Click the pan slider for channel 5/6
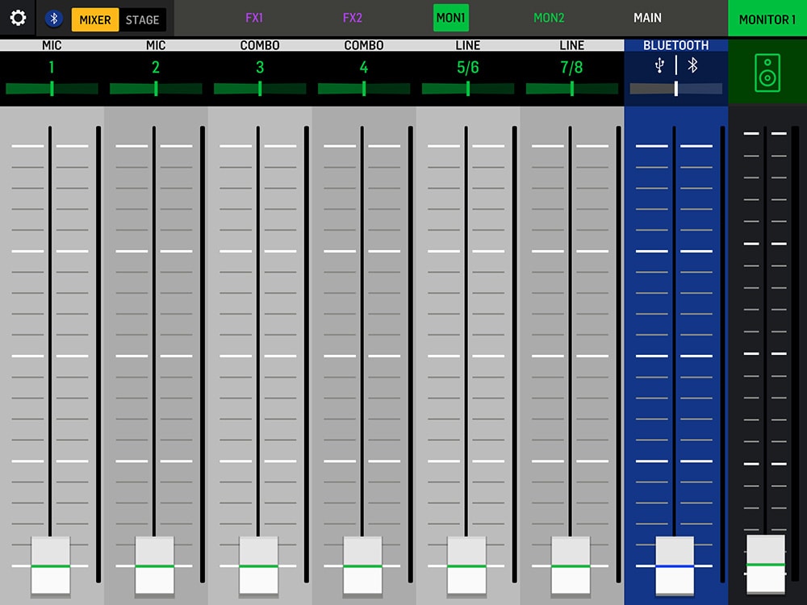The width and height of the screenshot is (807, 605). (x=468, y=89)
